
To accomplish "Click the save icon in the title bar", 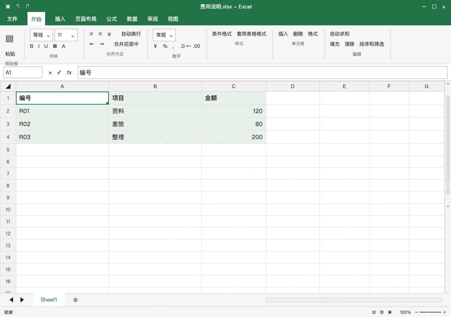I will pyautogui.click(x=8, y=6).
